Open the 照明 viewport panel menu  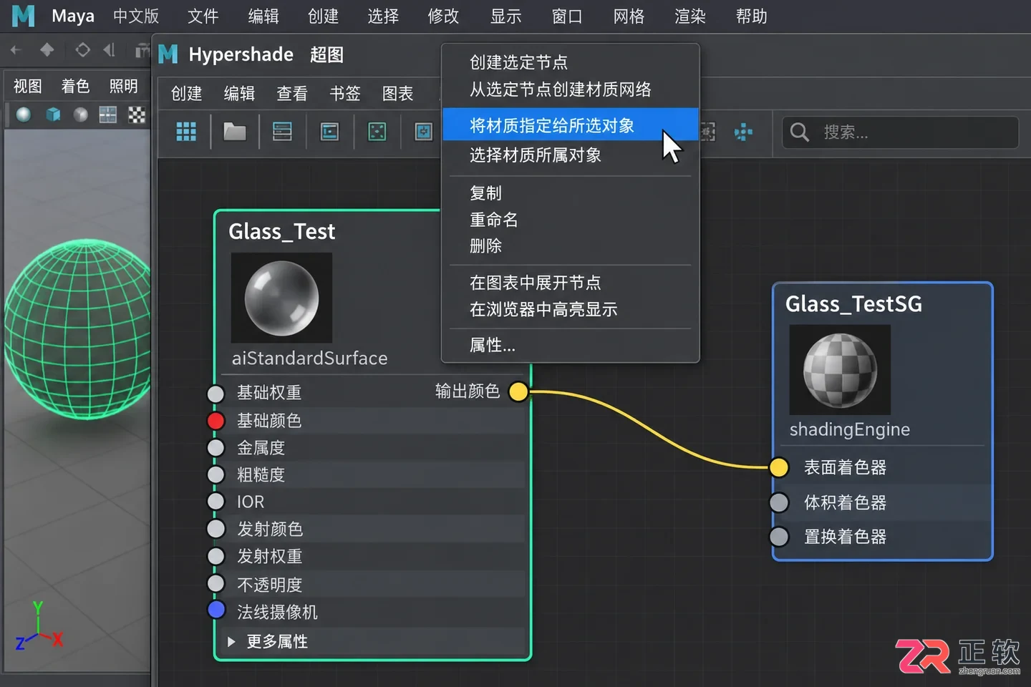(123, 87)
